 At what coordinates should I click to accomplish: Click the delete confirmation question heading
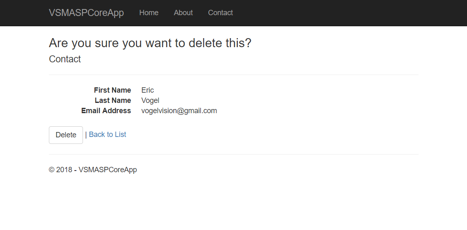150,43
